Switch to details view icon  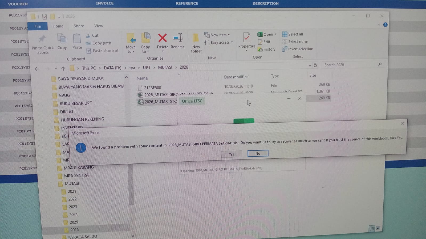click(x=372, y=228)
